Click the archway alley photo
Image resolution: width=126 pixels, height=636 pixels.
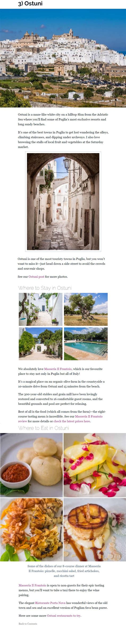[x=63, y=202]
